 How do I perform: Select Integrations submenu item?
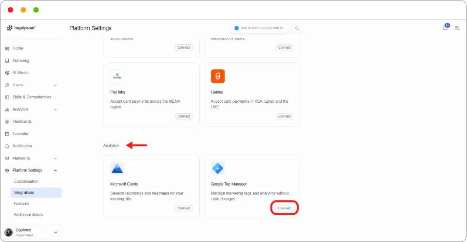pos(36,192)
